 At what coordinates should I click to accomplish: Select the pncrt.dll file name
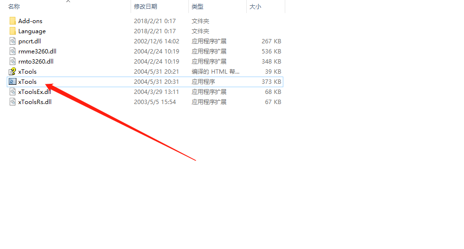(29, 41)
